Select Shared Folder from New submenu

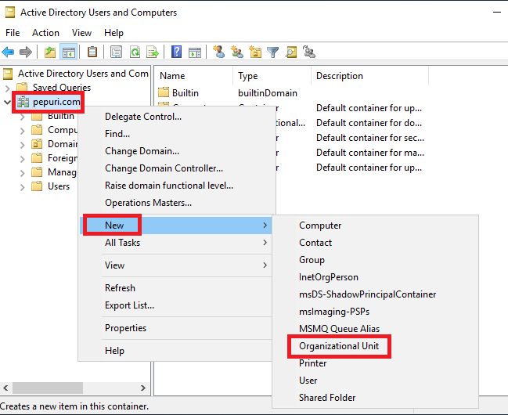(375, 398)
